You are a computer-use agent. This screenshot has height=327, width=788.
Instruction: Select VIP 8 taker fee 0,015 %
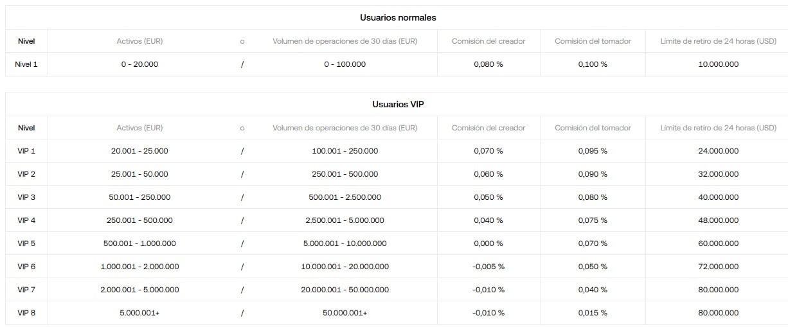click(x=593, y=313)
